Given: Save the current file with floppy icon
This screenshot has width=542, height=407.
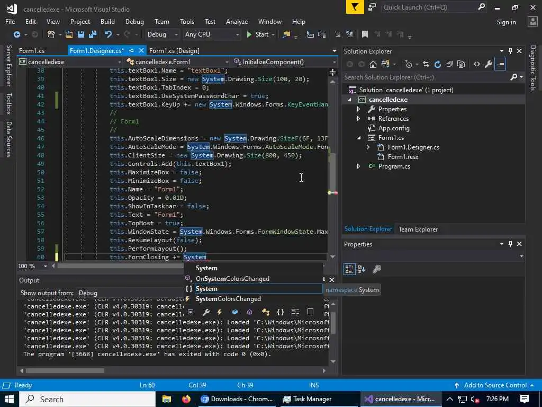Looking at the screenshot, I should 81,34.
